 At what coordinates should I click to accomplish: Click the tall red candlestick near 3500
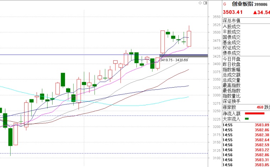(x=162, y=42)
